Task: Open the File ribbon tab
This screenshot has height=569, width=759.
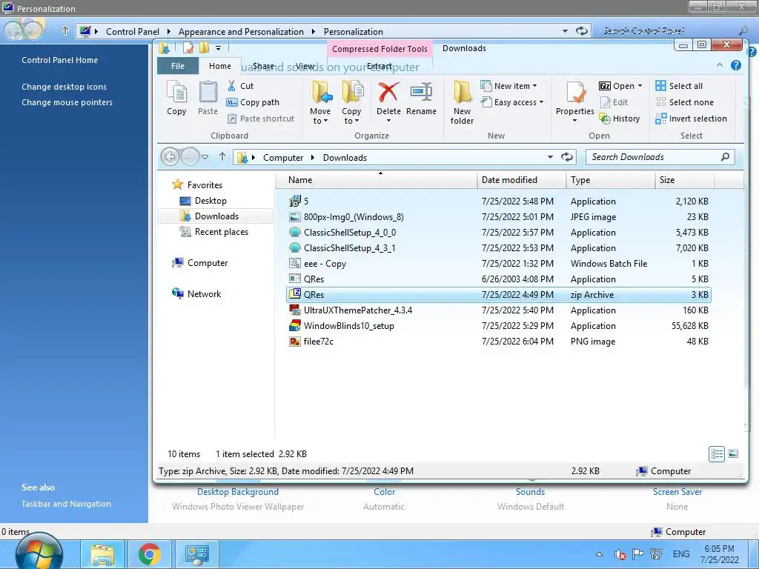Action: click(178, 66)
